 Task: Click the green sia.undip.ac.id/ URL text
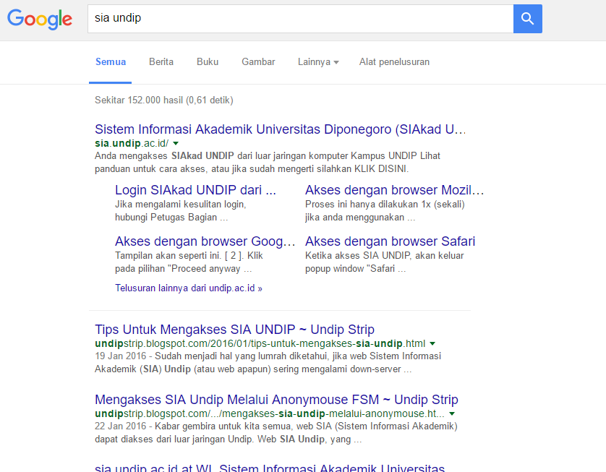coord(132,143)
